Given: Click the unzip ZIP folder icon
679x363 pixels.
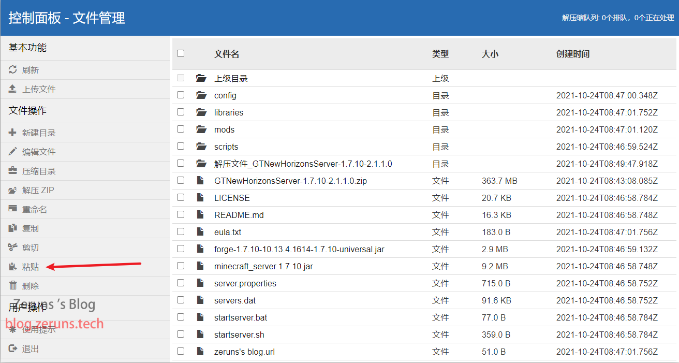Looking at the screenshot, I should (13, 190).
